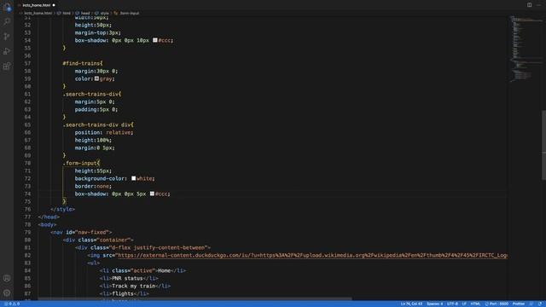Click the unsaved dot on irctc_home.html tab

[54, 5]
